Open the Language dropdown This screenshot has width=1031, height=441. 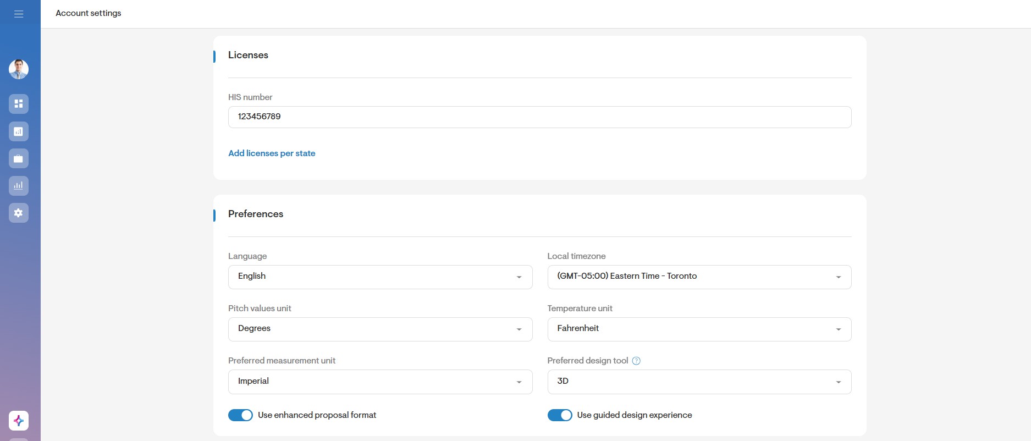click(380, 277)
